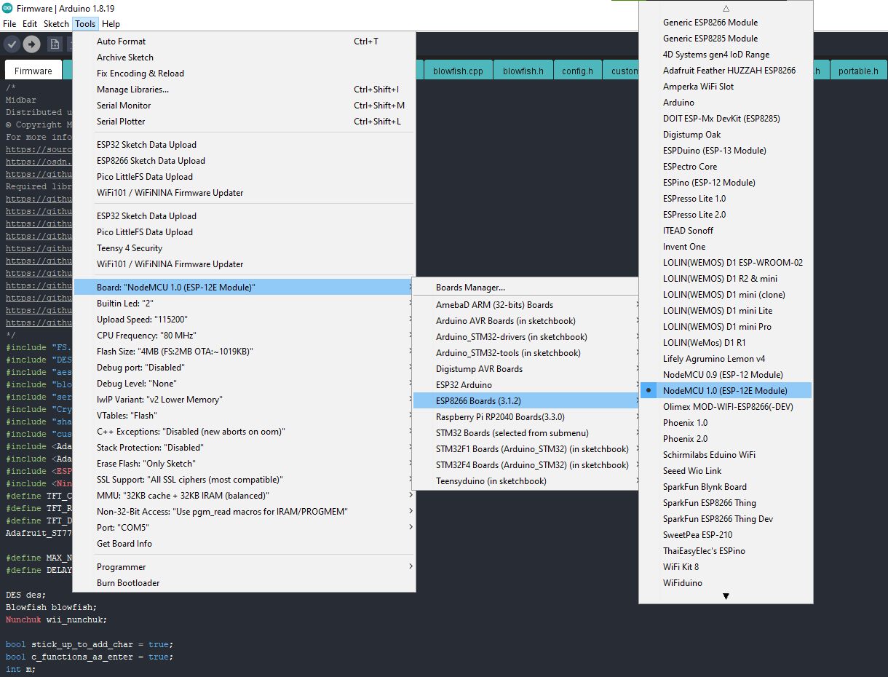Open the Help menu

tap(111, 24)
